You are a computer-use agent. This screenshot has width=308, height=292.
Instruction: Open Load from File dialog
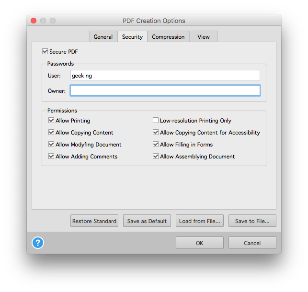pyautogui.click(x=200, y=221)
